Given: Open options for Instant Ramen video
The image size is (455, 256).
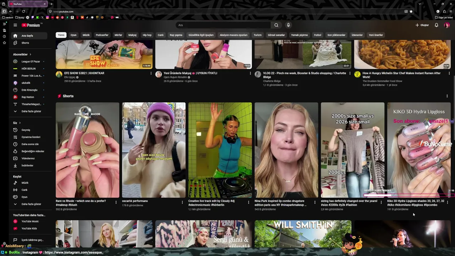Looking at the screenshot, I should tap(449, 73).
